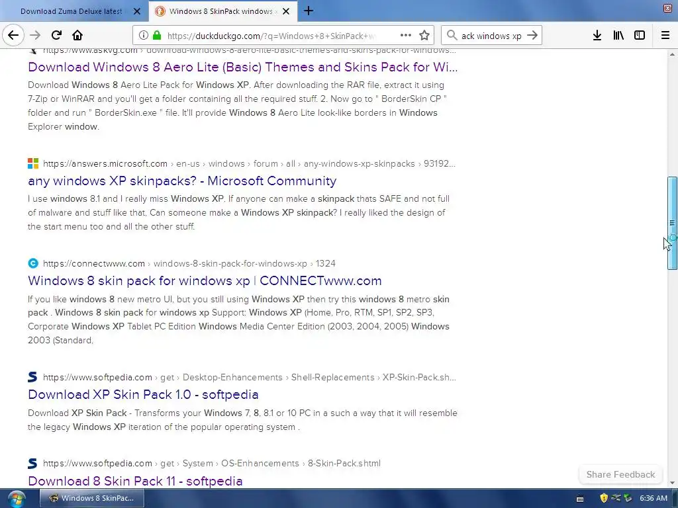Click the tray icon left of the clock
Screen dimensions: 678x508
tap(628, 498)
